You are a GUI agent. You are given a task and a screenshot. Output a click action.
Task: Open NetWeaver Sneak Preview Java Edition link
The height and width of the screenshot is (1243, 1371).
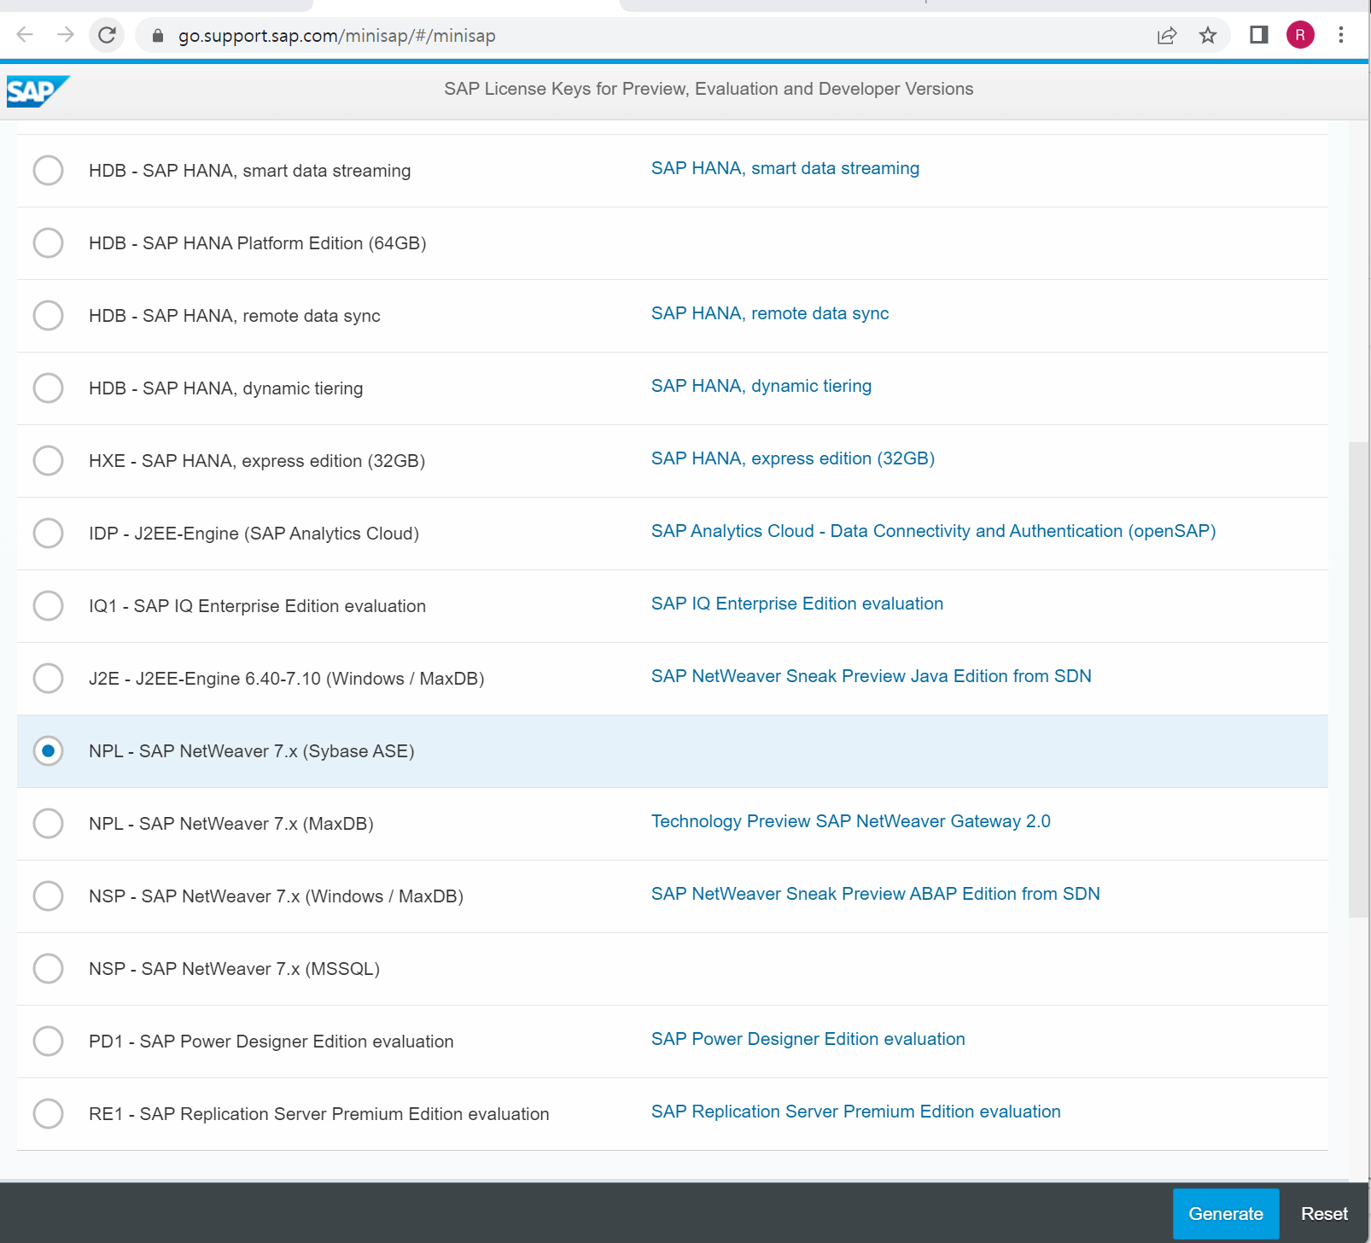click(871, 676)
